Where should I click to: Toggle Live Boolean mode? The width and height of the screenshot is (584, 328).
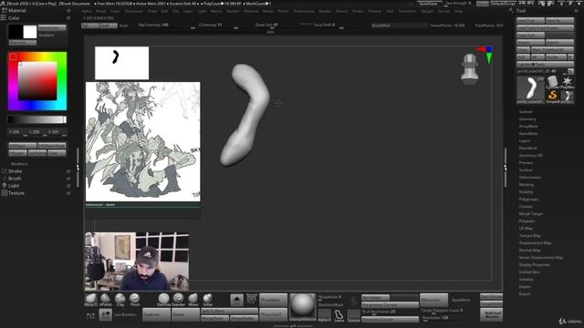point(125,315)
